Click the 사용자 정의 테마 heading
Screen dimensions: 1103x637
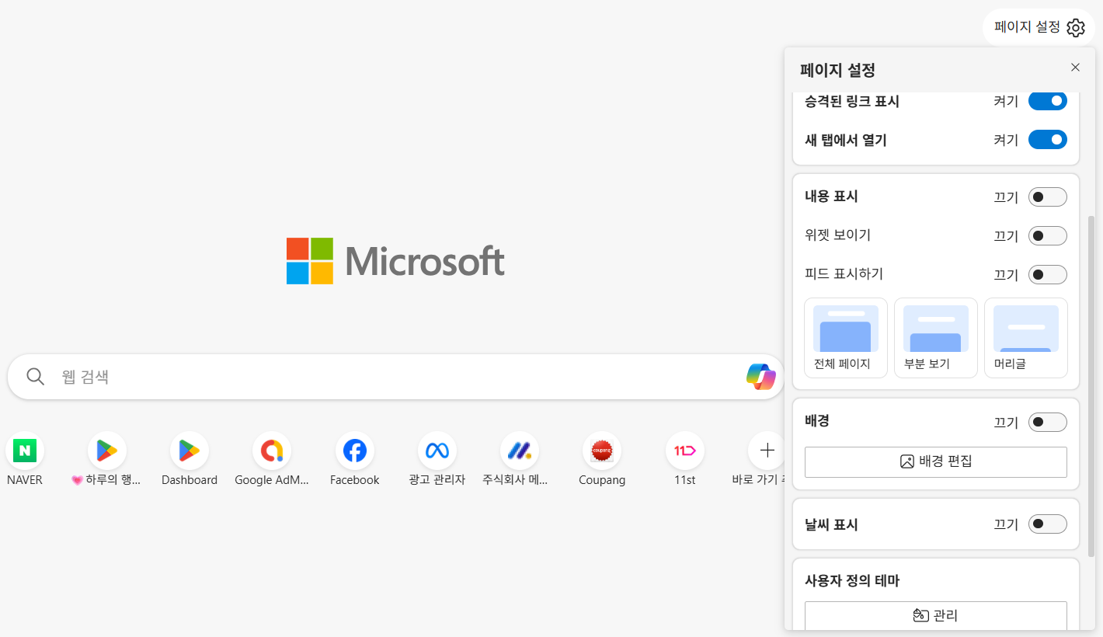pyautogui.click(x=852, y=580)
